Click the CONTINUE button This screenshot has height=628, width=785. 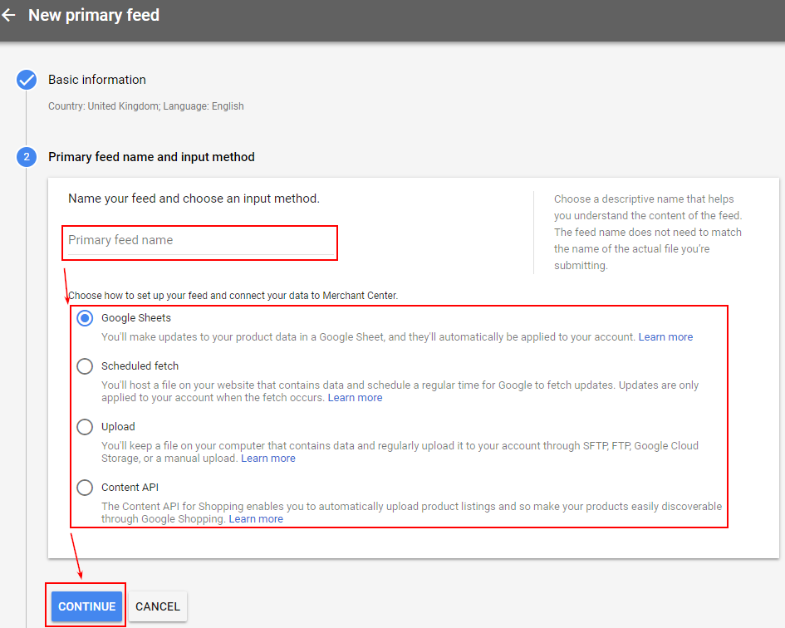click(86, 606)
